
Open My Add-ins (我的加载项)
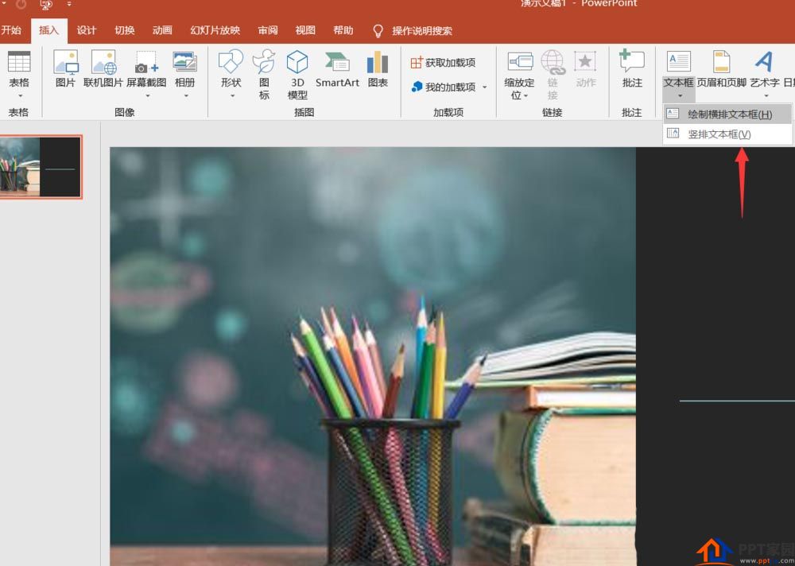(x=443, y=87)
